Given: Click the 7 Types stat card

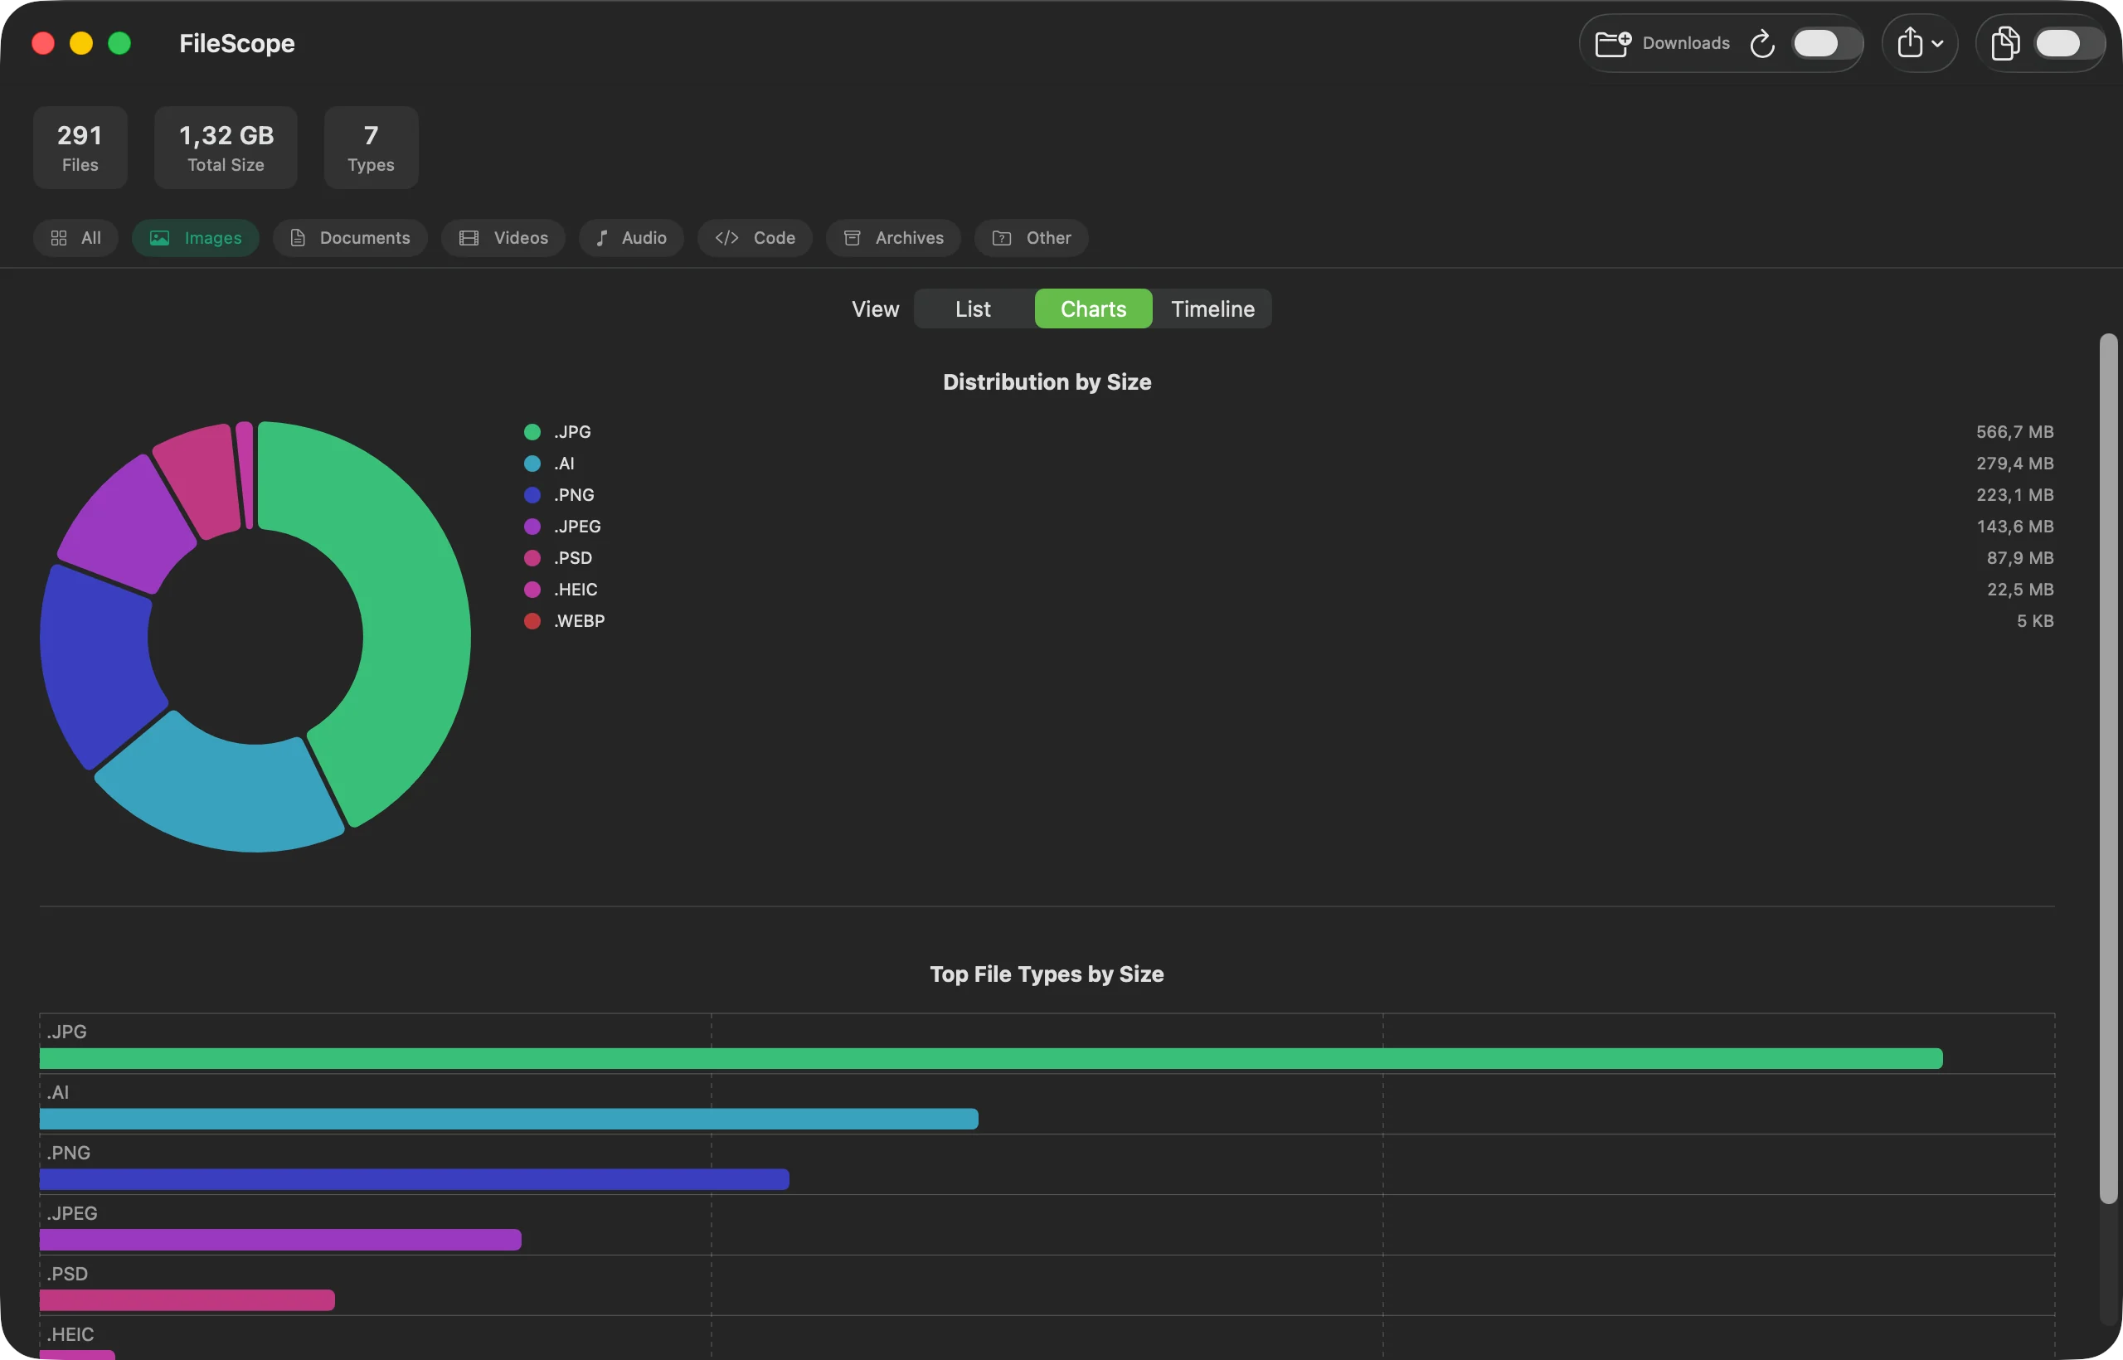Looking at the screenshot, I should (x=371, y=148).
